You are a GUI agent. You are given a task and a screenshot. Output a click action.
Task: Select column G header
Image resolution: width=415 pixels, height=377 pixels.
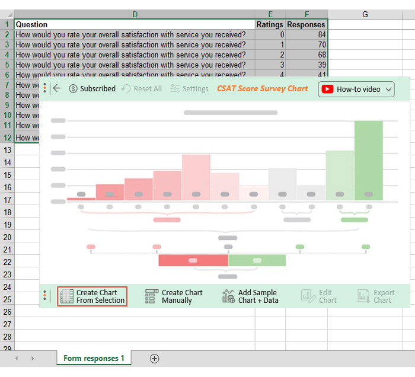(365, 14)
